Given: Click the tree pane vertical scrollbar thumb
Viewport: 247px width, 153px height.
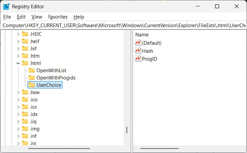Looking at the screenshot, I should click(127, 130).
